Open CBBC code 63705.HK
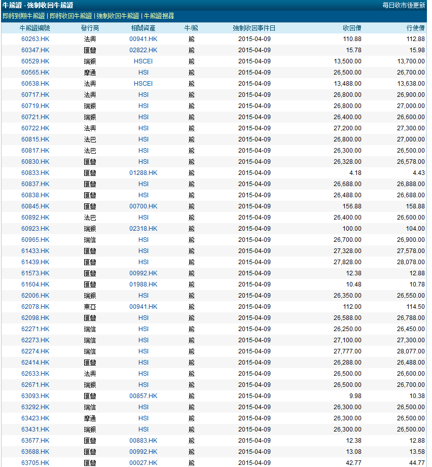The height and width of the screenshot is (467, 432). pyautogui.click(x=35, y=463)
